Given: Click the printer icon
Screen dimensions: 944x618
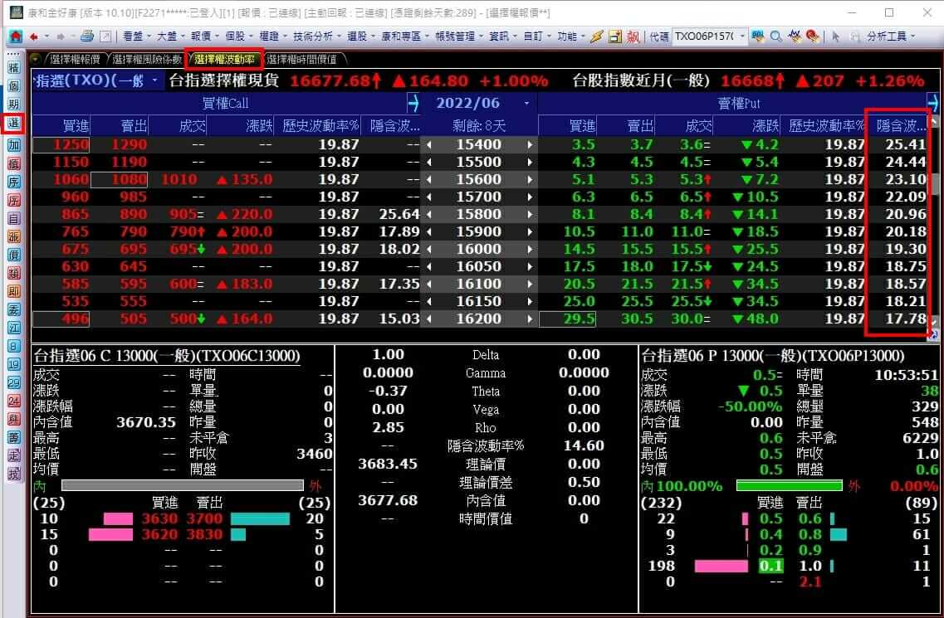Looking at the screenshot, I should [87, 36].
